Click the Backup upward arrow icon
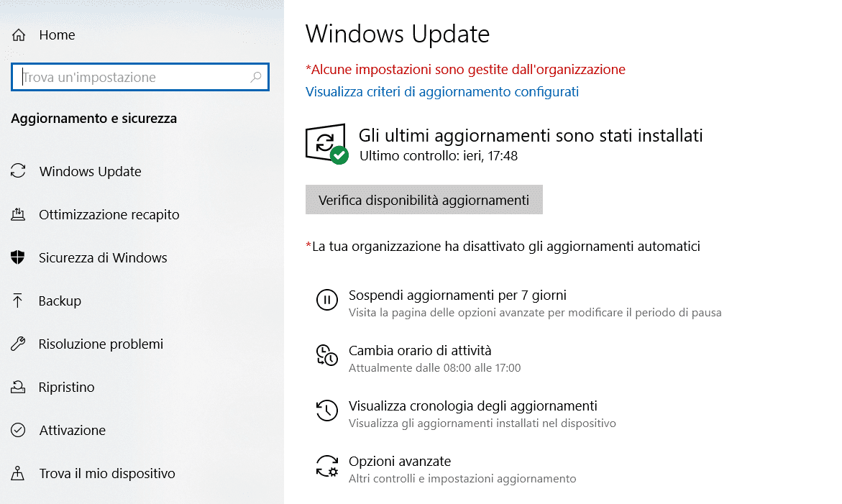Image resolution: width=842 pixels, height=504 pixels. tap(18, 301)
